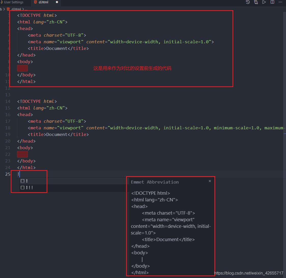Select the d.html editor tab
The height and width of the screenshot is (278, 286).
click(46, 2)
